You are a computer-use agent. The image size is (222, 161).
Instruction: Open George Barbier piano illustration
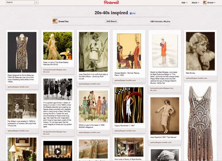(129, 51)
